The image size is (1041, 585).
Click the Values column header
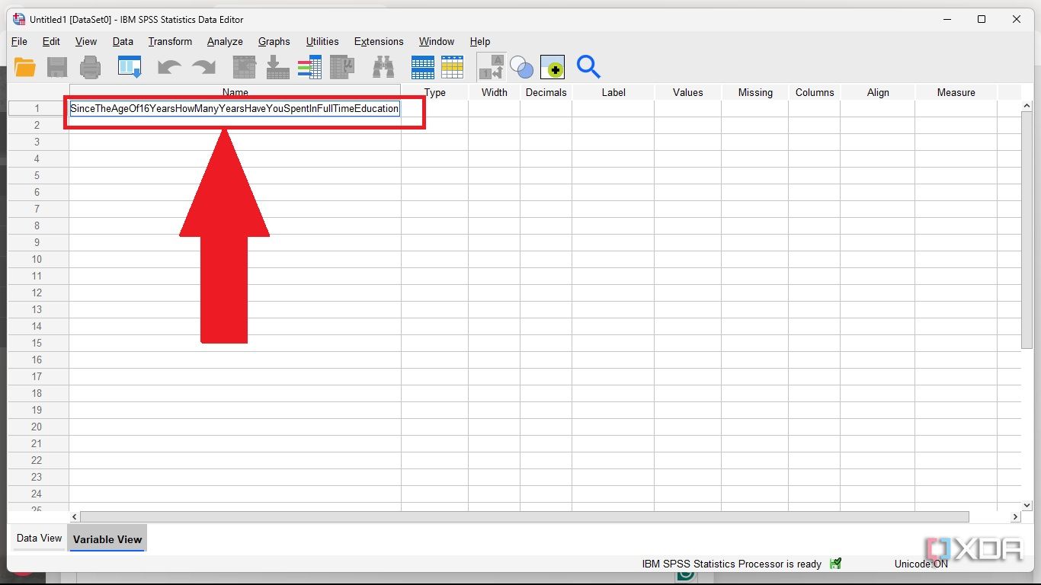pyautogui.click(x=687, y=92)
